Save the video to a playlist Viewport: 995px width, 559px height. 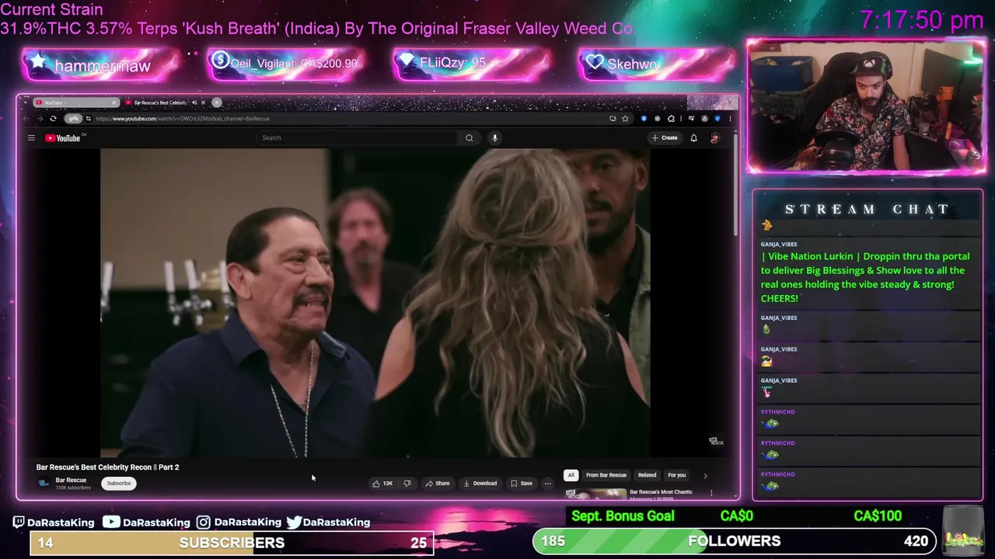(x=521, y=484)
